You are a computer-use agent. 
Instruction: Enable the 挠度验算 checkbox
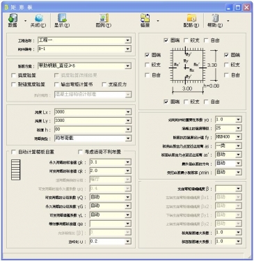pos(14,75)
